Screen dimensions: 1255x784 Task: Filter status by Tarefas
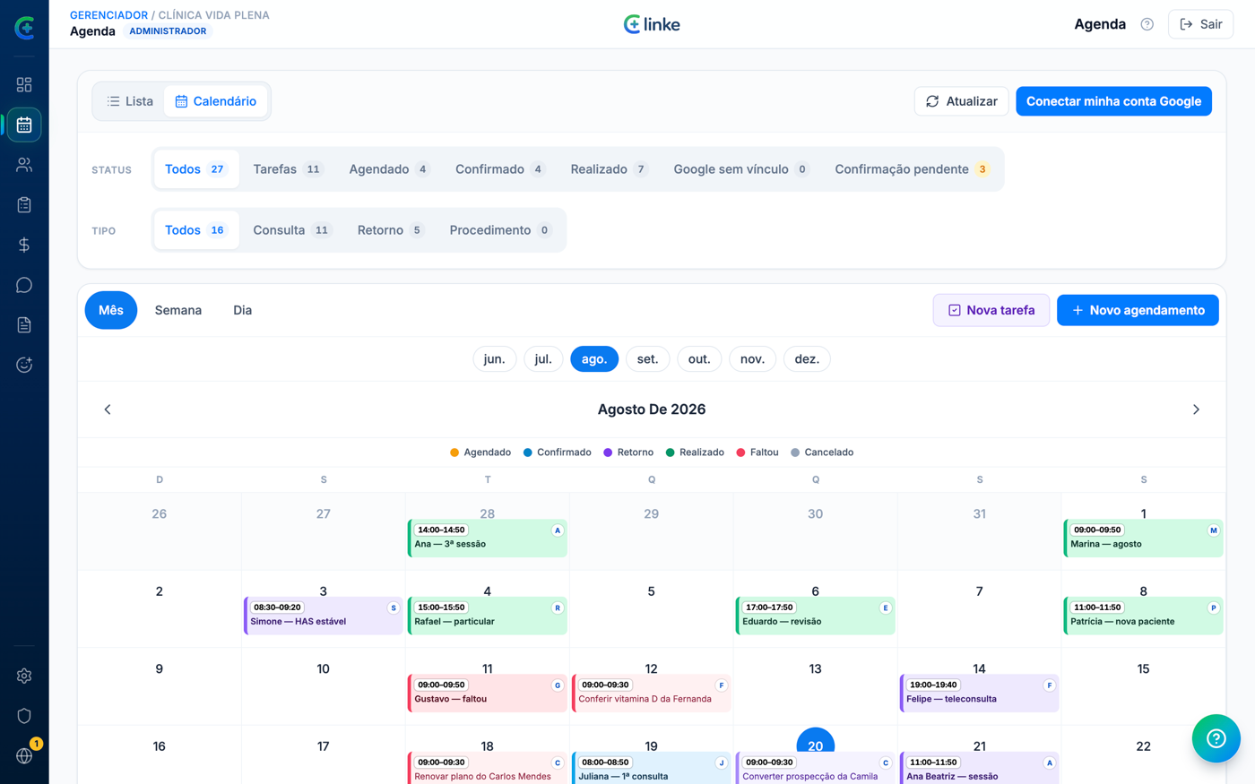point(288,169)
